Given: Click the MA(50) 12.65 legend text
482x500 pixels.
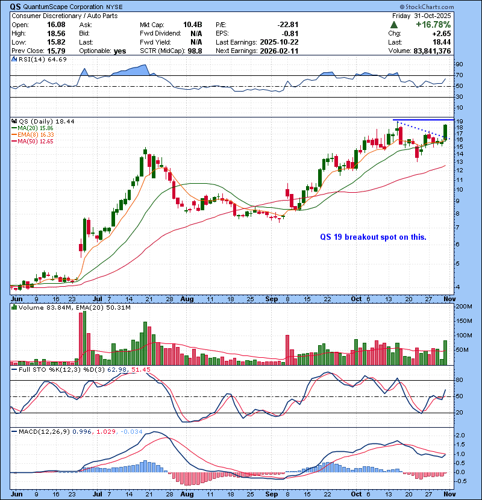Looking at the screenshot, I should (36, 142).
